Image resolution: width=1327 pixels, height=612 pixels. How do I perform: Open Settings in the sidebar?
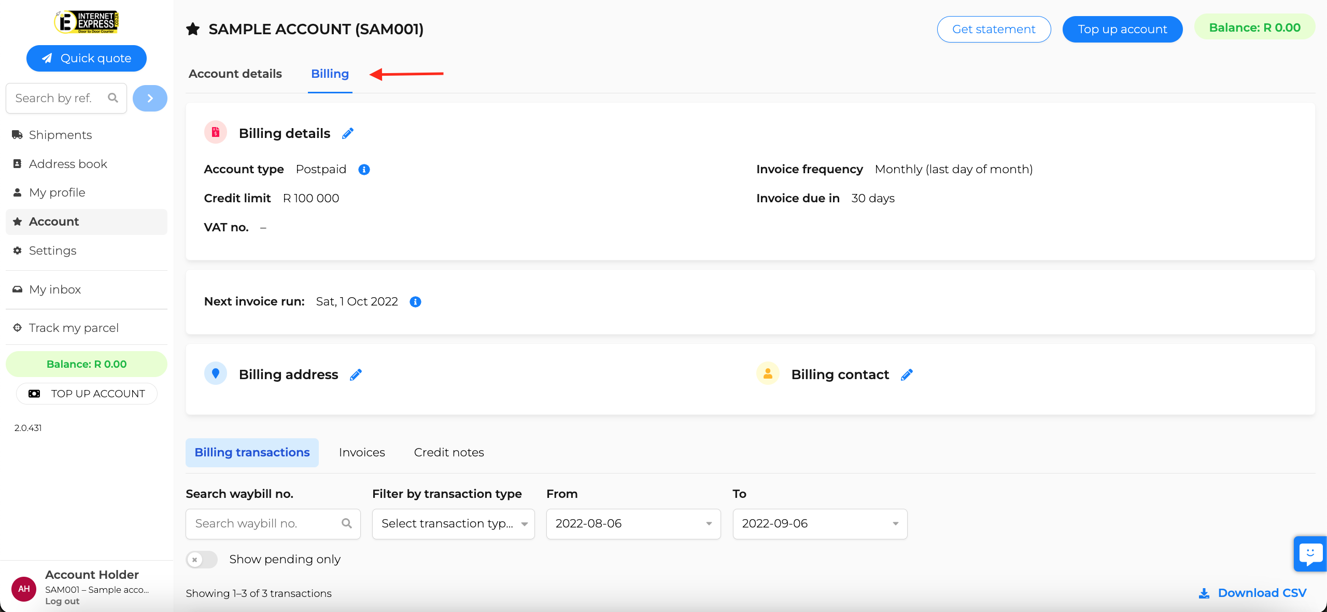pyautogui.click(x=86, y=251)
